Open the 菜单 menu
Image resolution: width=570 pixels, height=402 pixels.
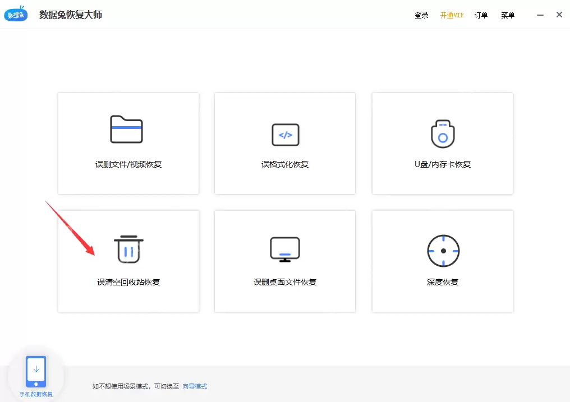tap(507, 15)
